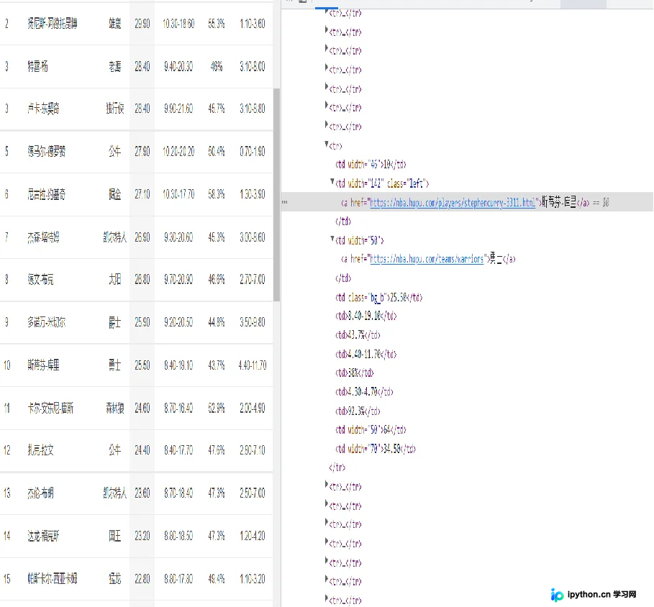Click team link 太阳
Viewport: 654px width, 607px height.
tap(115, 279)
